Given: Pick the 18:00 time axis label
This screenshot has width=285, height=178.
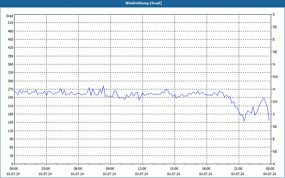Looking at the screenshot, I should (206, 169).
